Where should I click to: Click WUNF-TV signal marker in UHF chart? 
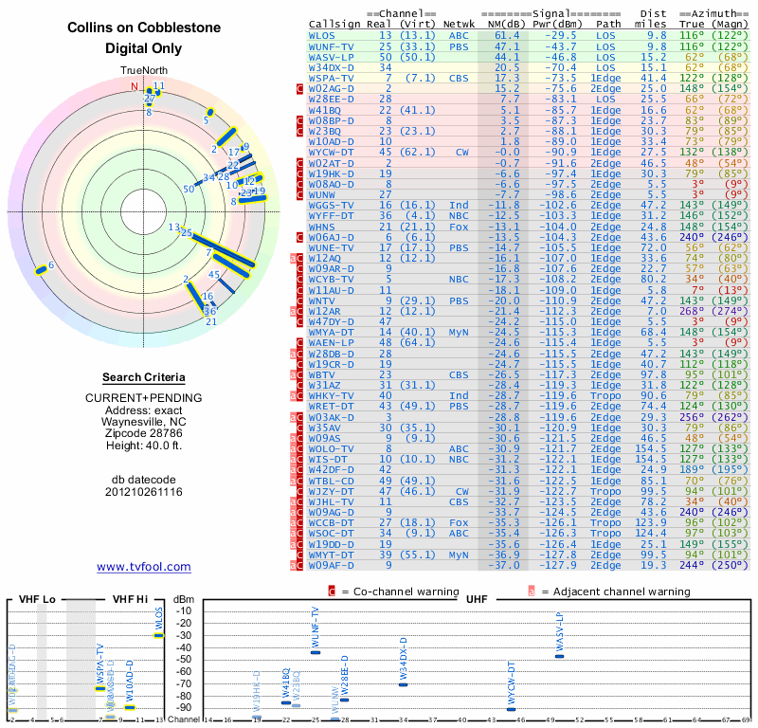tap(316, 652)
